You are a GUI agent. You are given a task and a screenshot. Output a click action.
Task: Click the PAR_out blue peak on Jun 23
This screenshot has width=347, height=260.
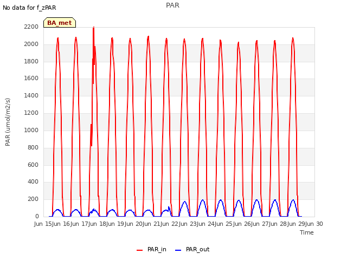[x=203, y=200]
